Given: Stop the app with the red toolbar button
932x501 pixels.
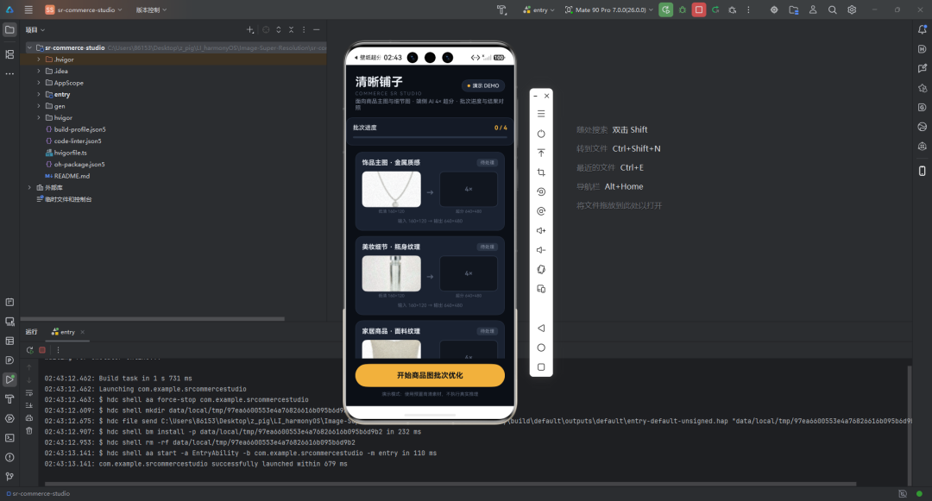Looking at the screenshot, I should 699,9.
